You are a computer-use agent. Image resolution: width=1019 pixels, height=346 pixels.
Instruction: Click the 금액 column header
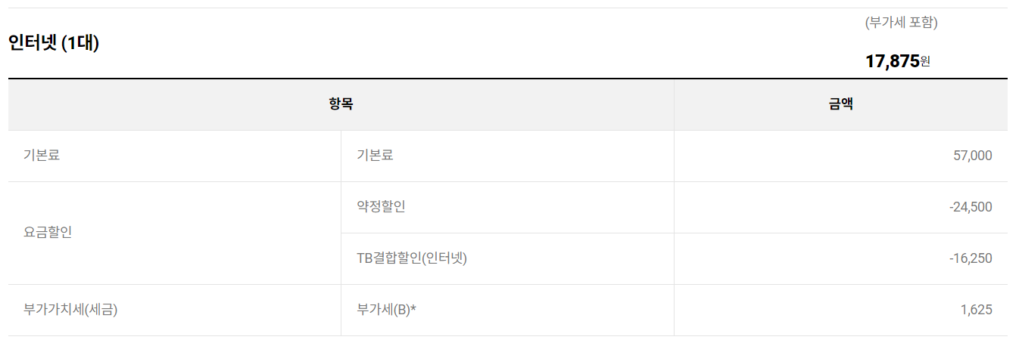840,105
